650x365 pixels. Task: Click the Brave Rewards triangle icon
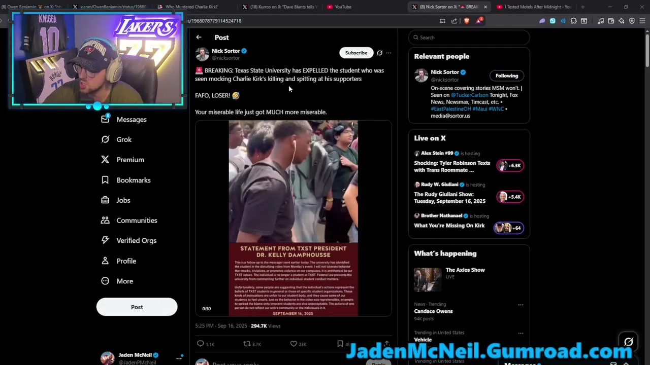click(479, 21)
